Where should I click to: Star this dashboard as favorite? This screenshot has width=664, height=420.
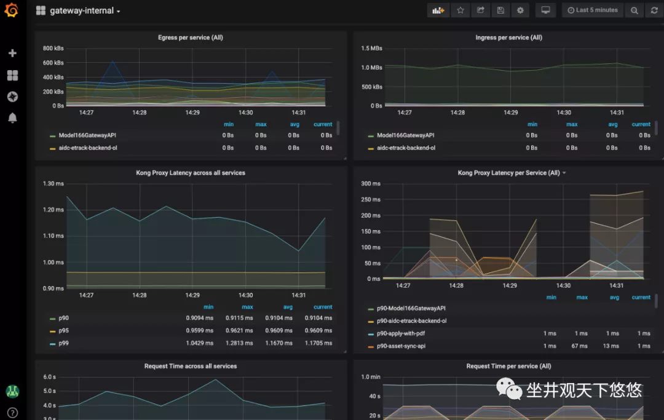pos(460,10)
